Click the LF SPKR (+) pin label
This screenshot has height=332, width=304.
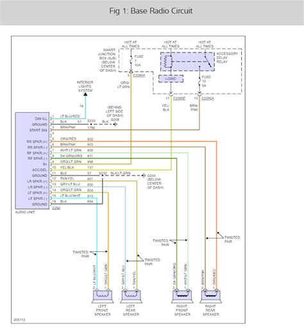click(38, 193)
